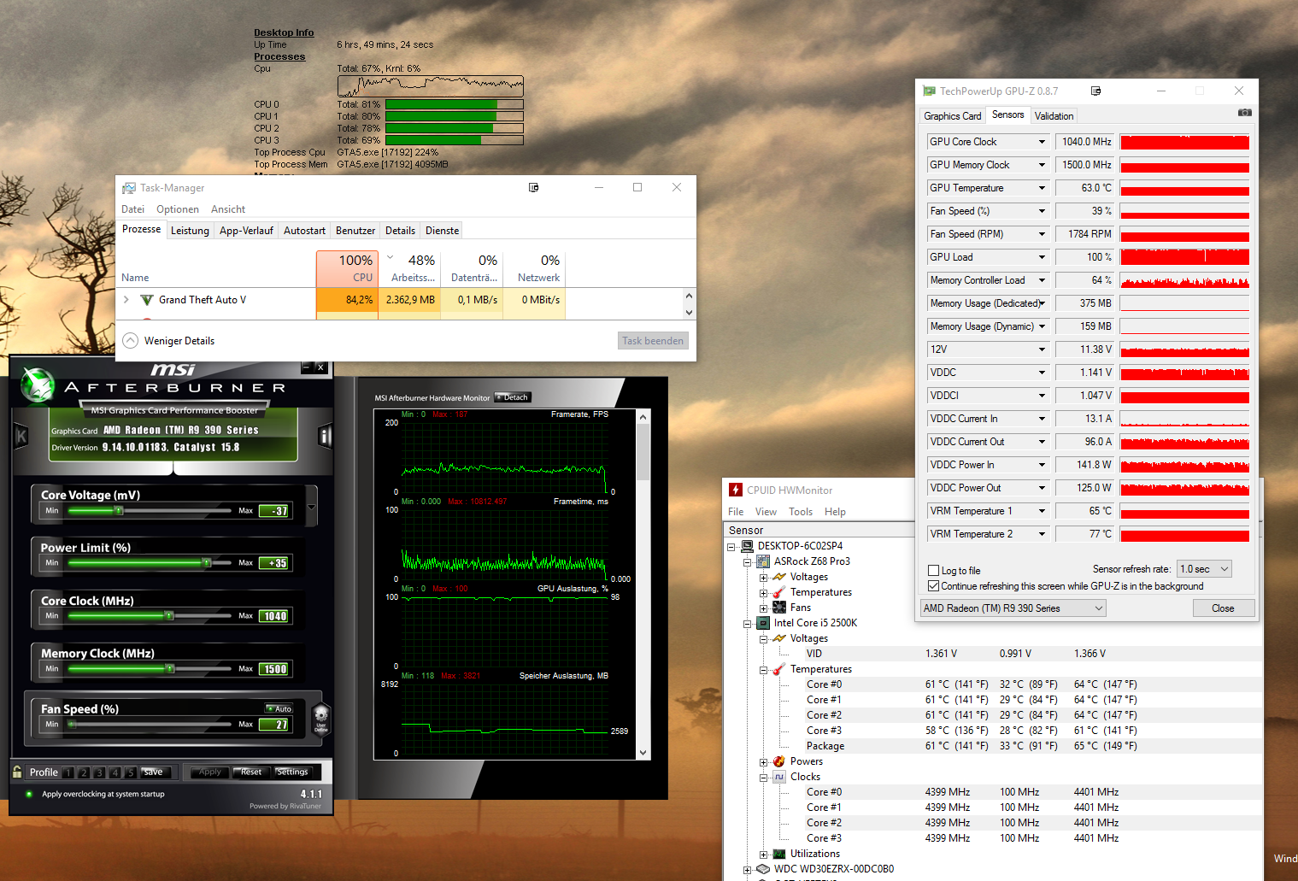Open the Fan Speed (RPM) dropdown arrow
Image resolution: width=1298 pixels, height=881 pixels.
point(1042,234)
